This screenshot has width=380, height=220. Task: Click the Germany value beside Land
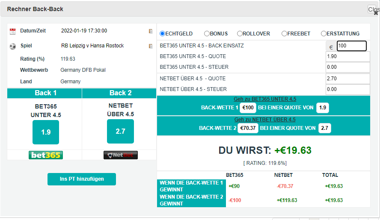click(x=71, y=82)
